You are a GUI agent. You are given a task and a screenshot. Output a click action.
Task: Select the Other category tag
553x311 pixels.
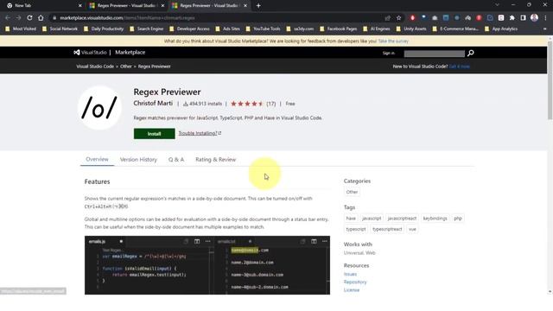(x=352, y=192)
